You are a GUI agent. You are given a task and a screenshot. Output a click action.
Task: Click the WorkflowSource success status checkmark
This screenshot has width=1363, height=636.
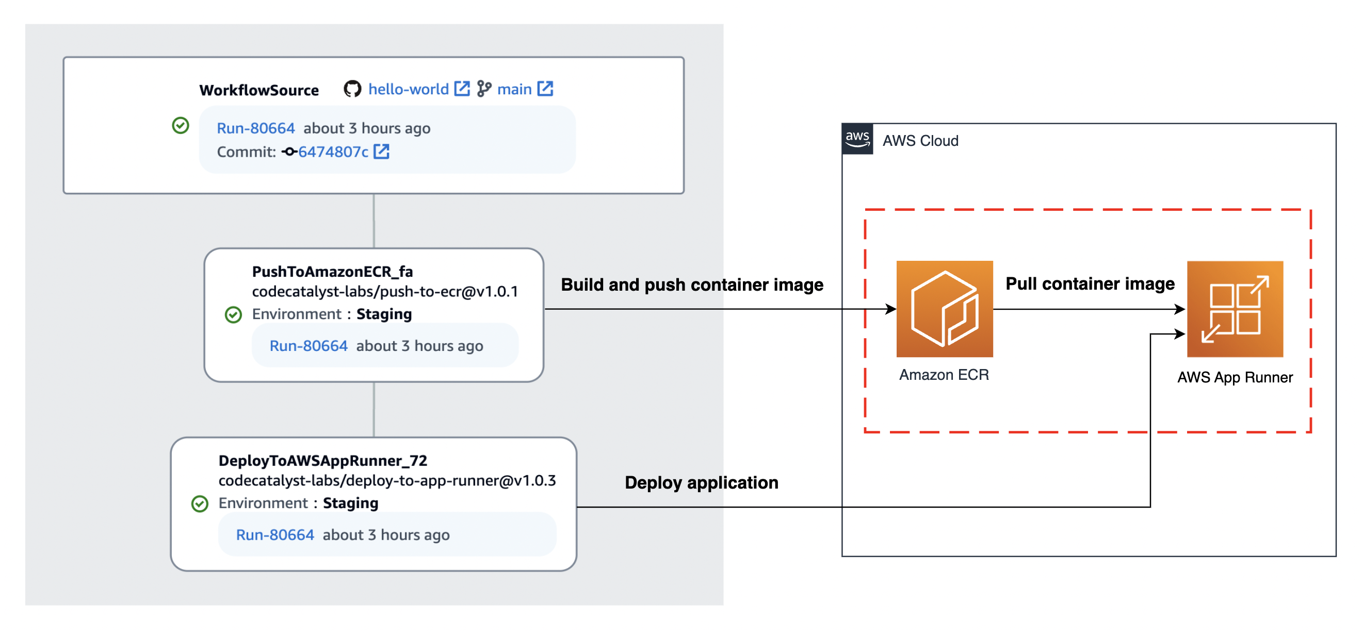click(x=181, y=125)
